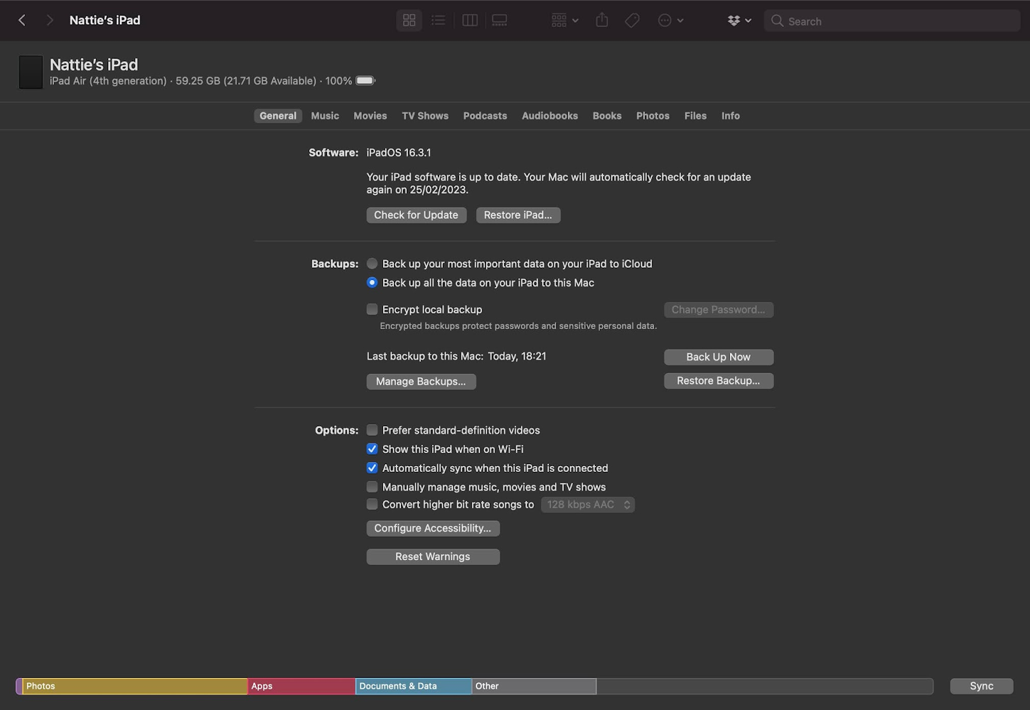Click the Nattie's iPad window title
Image resolution: width=1030 pixels, height=710 pixels.
[x=105, y=21]
